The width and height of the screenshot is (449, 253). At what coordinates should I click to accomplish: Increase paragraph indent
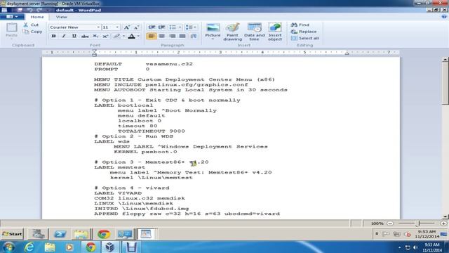pos(161,27)
